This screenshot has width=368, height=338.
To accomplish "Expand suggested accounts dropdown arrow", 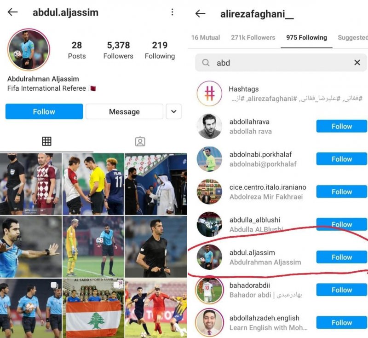I will pos(173,111).
